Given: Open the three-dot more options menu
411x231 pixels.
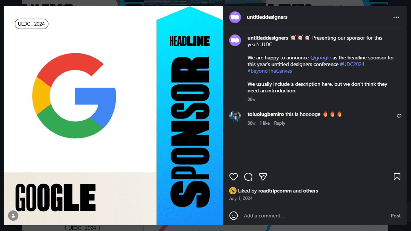Looking at the screenshot, I should tap(396, 17).
